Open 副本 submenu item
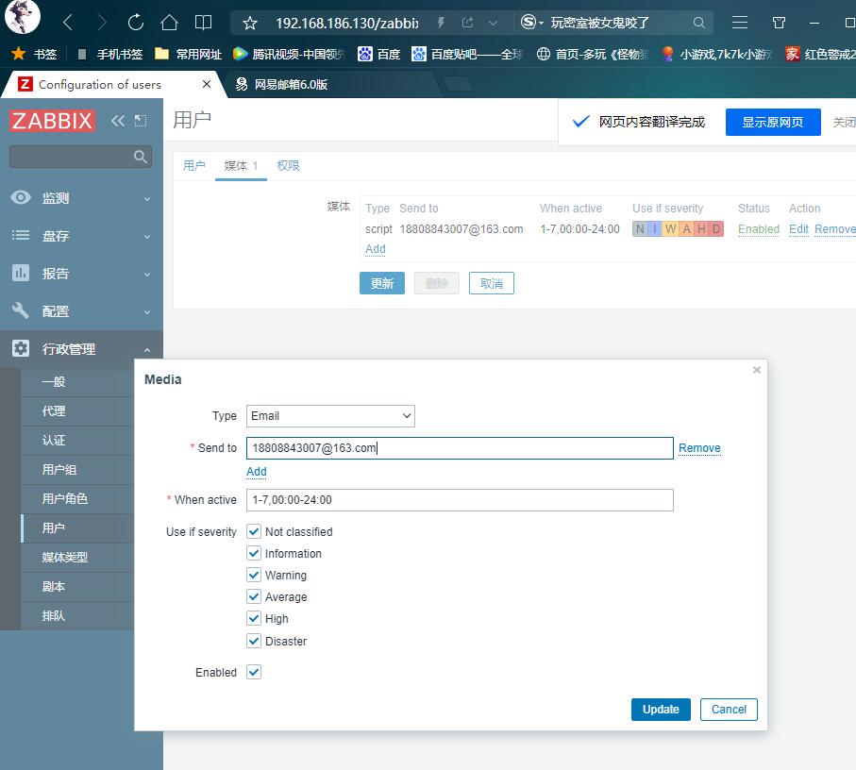The height and width of the screenshot is (770, 856). pyautogui.click(x=54, y=587)
